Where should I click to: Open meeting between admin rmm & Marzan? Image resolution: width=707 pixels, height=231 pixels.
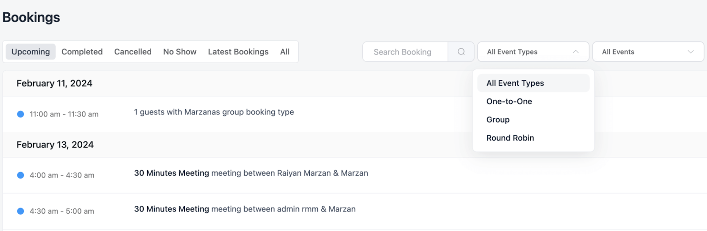click(x=245, y=209)
